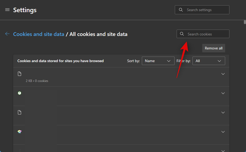
Task: Click the blank file icon of first site entry
Action: click(x=20, y=74)
